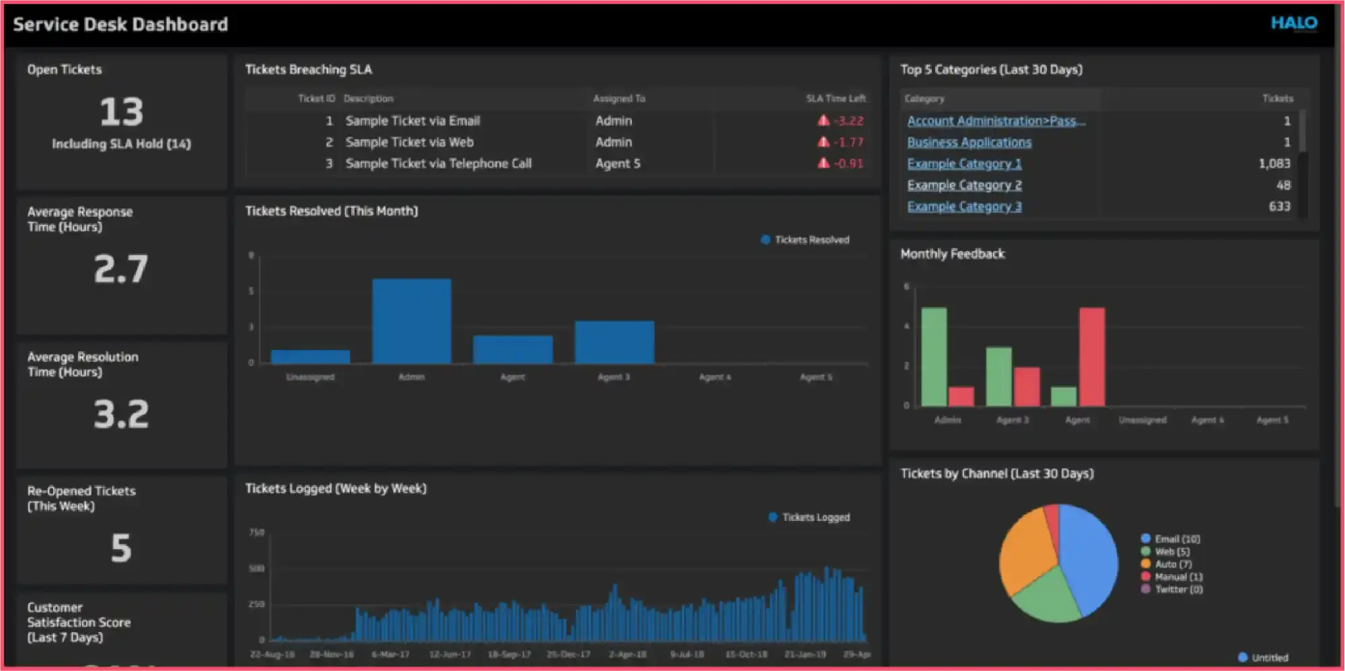Open the Business Applications category link
Screen dimensions: 1345x671
[968, 143]
